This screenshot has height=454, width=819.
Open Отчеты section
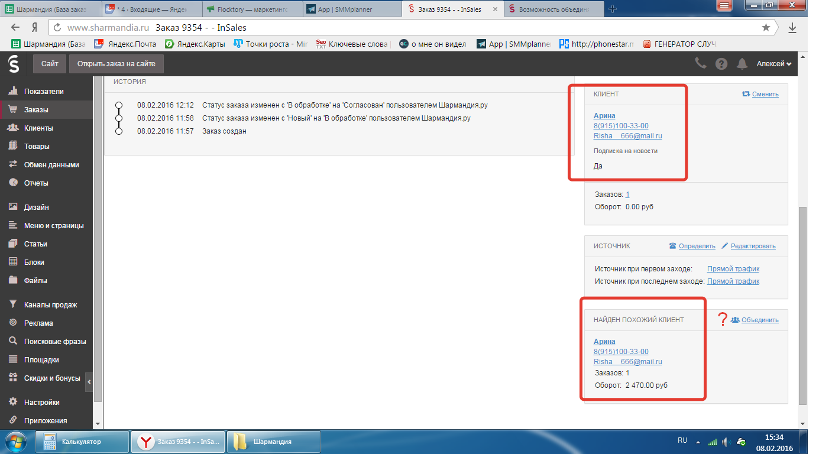tap(36, 183)
